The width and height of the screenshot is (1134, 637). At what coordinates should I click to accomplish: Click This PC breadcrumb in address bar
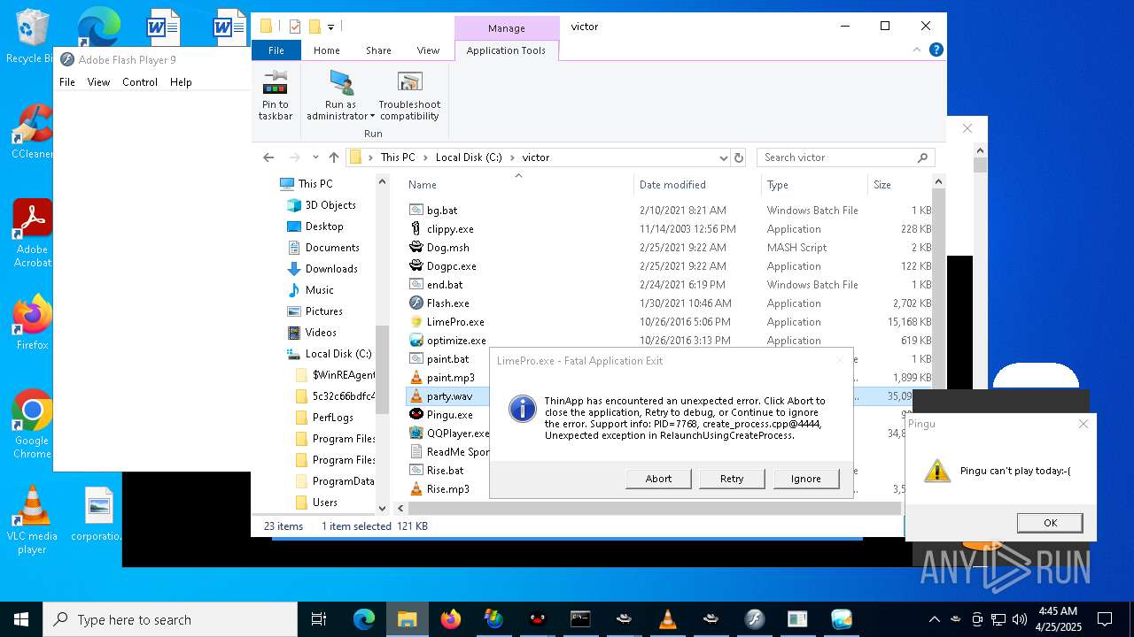[398, 157]
